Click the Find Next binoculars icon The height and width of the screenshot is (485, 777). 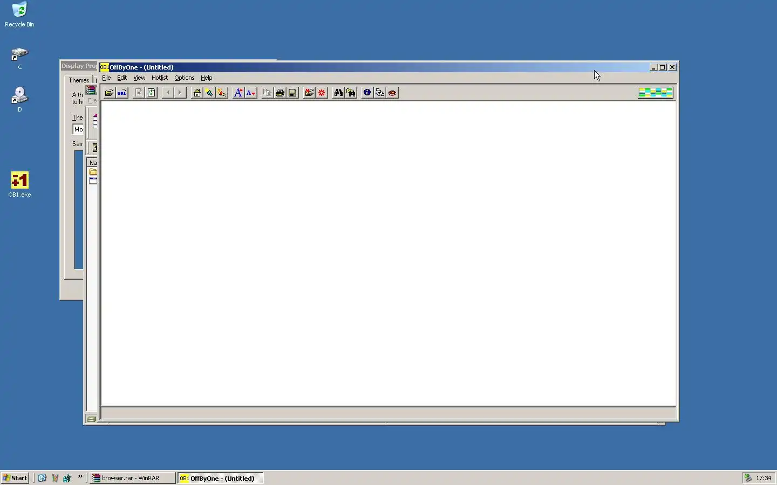click(x=351, y=93)
